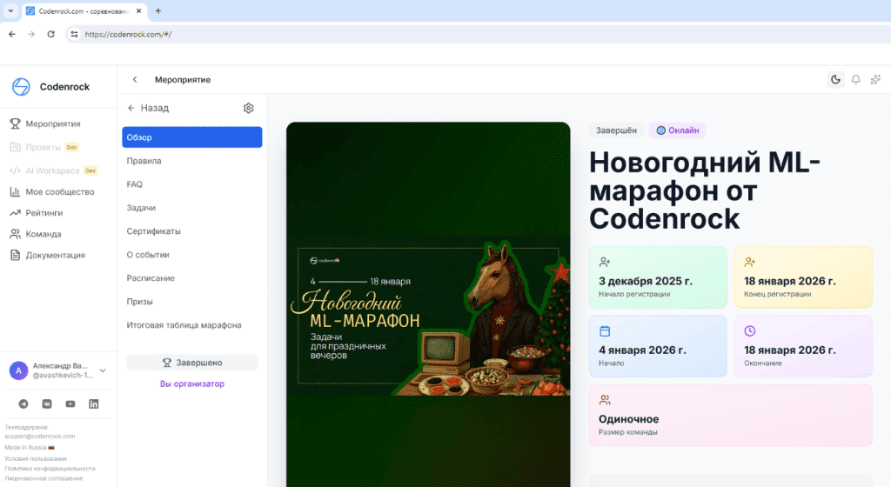Open the VK social link icon
Screen dimensions: 891x487
click(47, 404)
